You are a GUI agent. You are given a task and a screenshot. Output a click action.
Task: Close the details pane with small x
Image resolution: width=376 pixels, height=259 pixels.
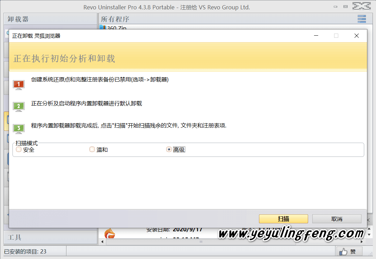pos(368,220)
